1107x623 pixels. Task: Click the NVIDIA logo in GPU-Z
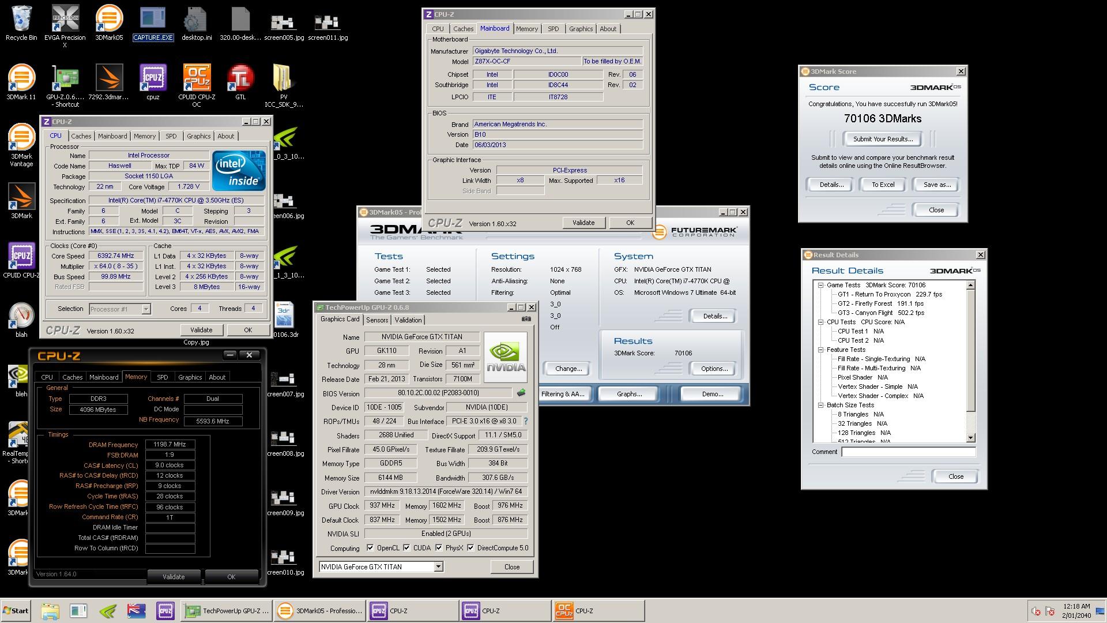506,357
